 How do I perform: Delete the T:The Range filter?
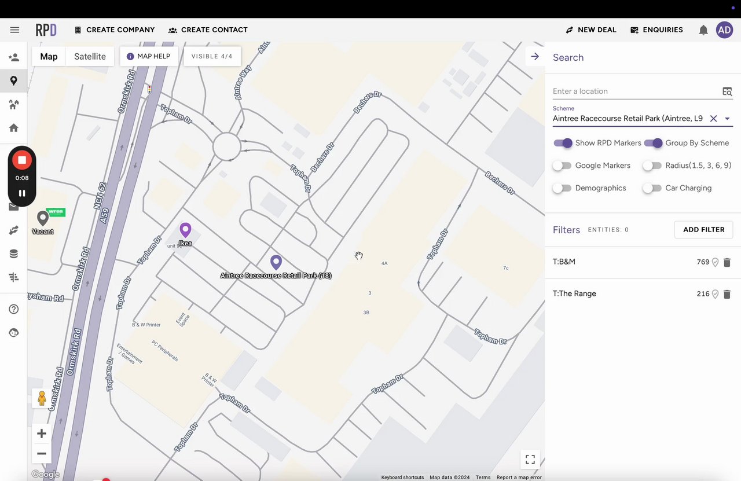[x=727, y=294]
